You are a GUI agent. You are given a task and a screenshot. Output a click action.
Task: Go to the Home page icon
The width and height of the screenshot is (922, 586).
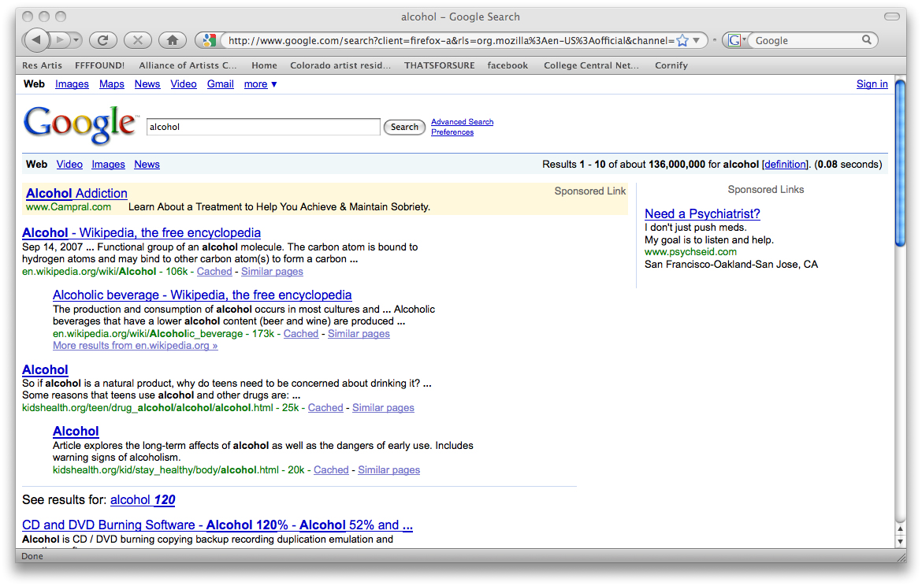coord(173,40)
